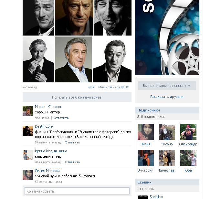Click the '54 минуты назад' comment timestamp
Screen dimensions: 211x199
pos(48,142)
